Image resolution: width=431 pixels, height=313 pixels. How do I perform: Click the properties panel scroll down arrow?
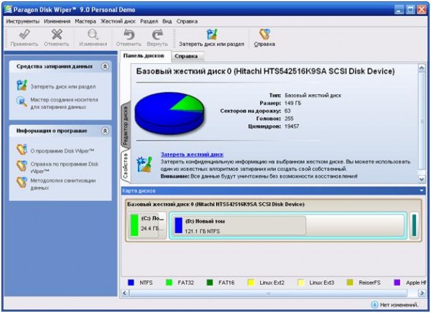pyautogui.click(x=422, y=179)
